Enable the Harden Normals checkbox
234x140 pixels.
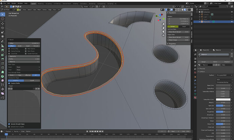tap(26, 54)
